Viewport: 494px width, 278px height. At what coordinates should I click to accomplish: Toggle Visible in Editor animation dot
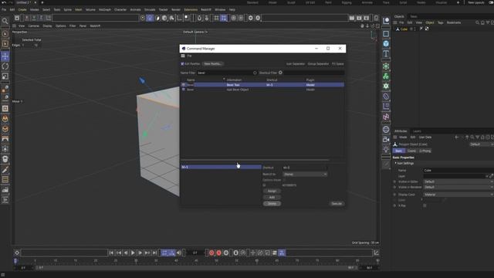tap(394, 182)
